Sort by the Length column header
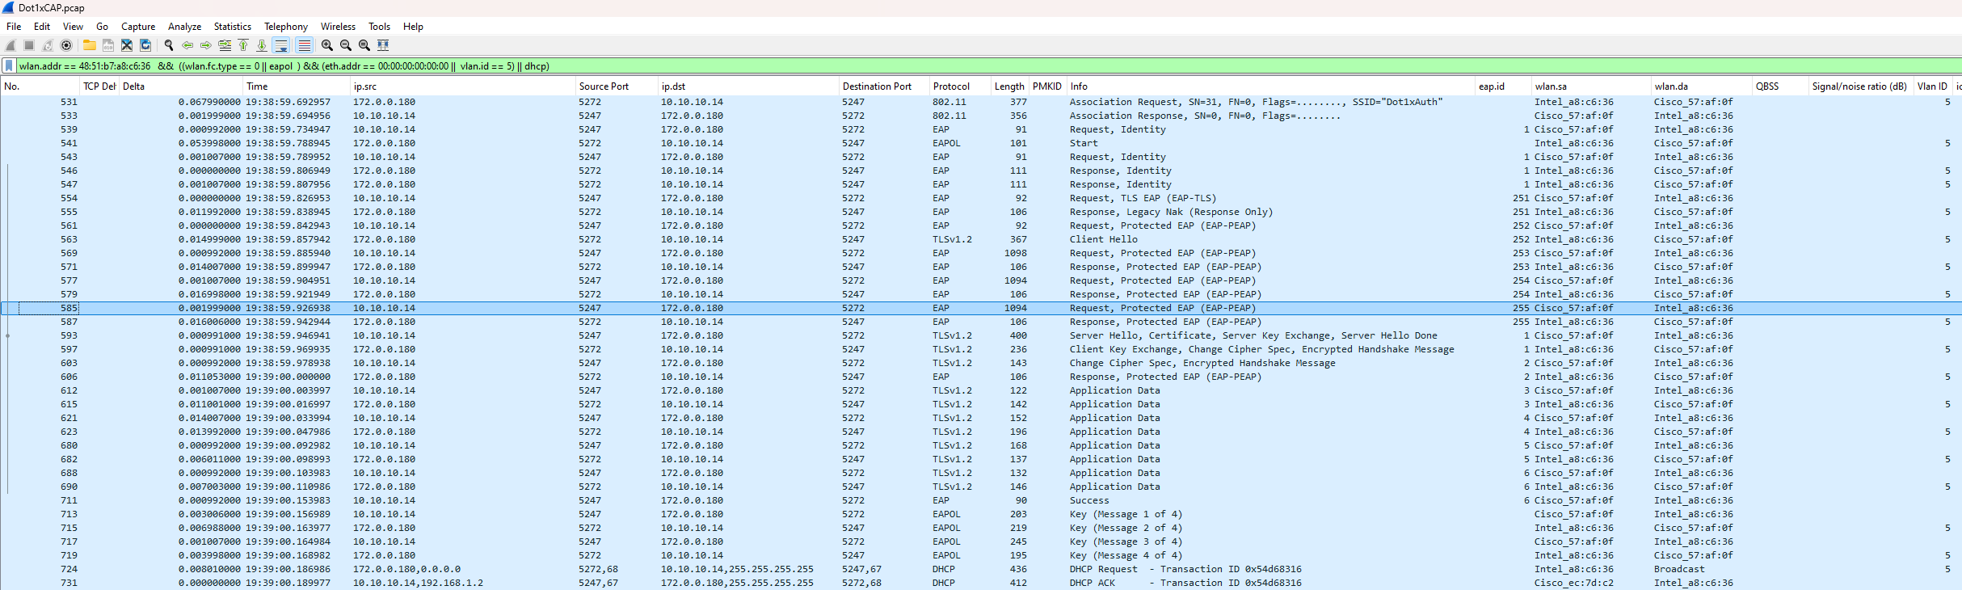 1008,86
